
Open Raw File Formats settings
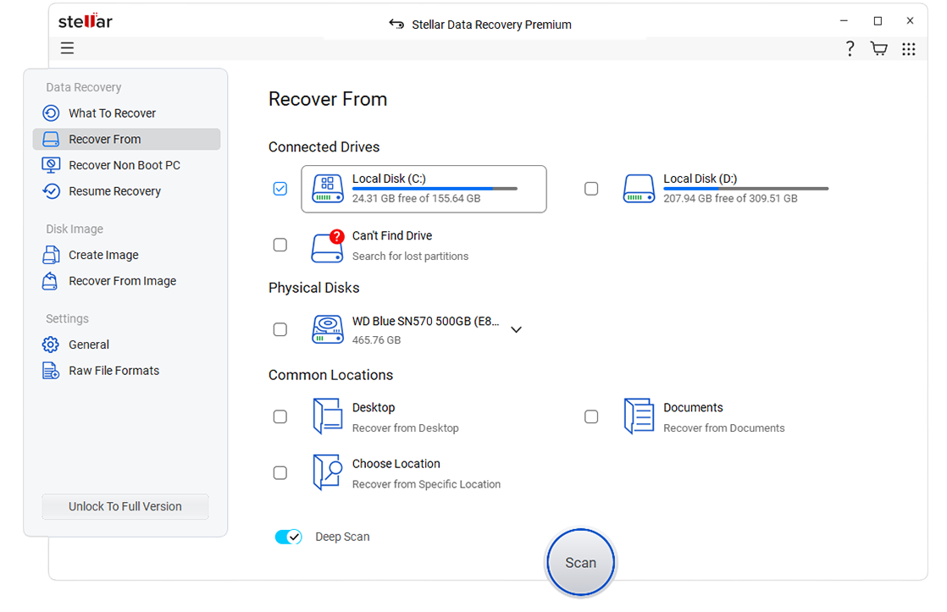[x=114, y=371]
